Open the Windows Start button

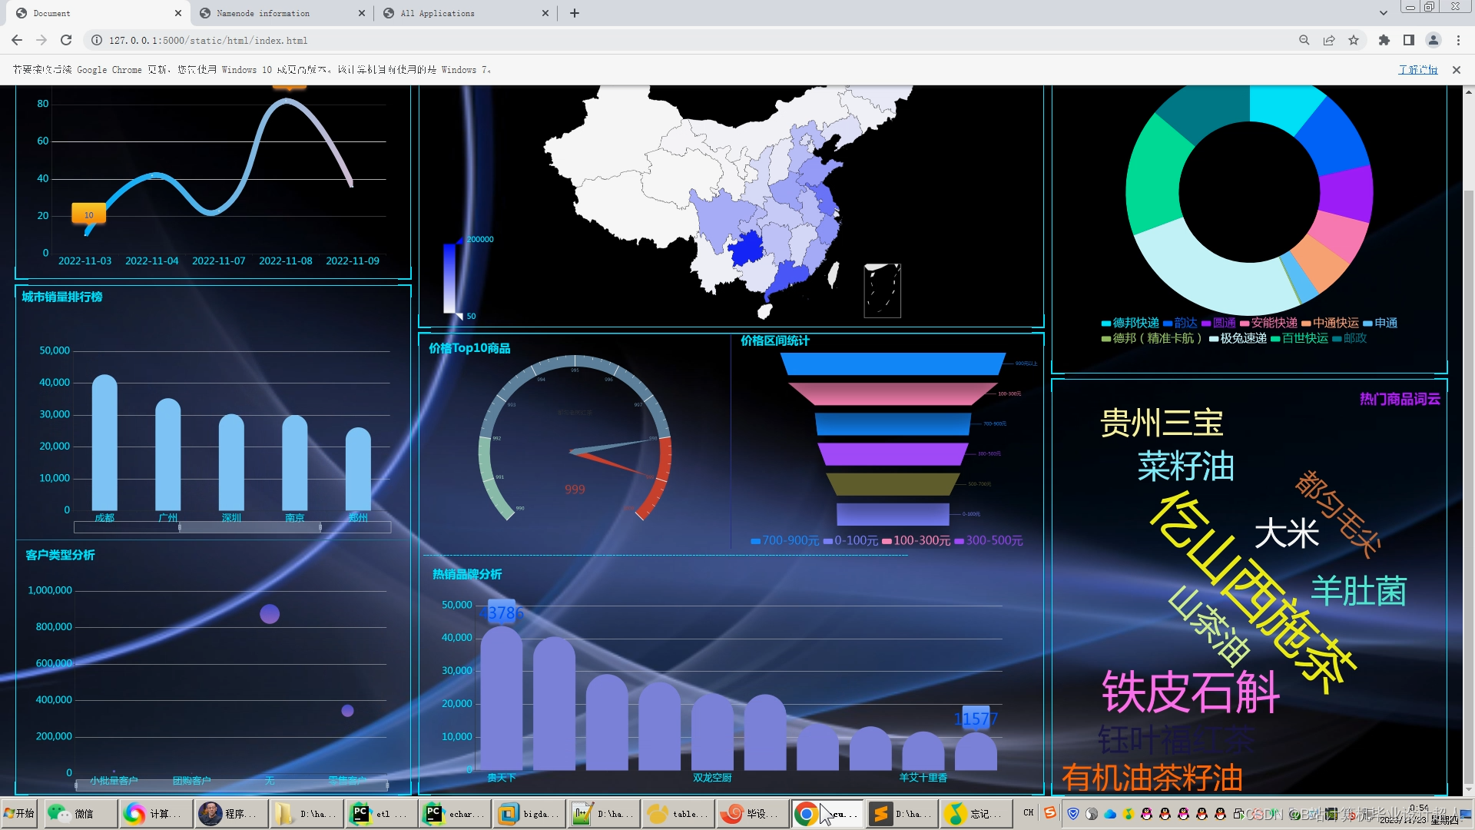point(19,813)
